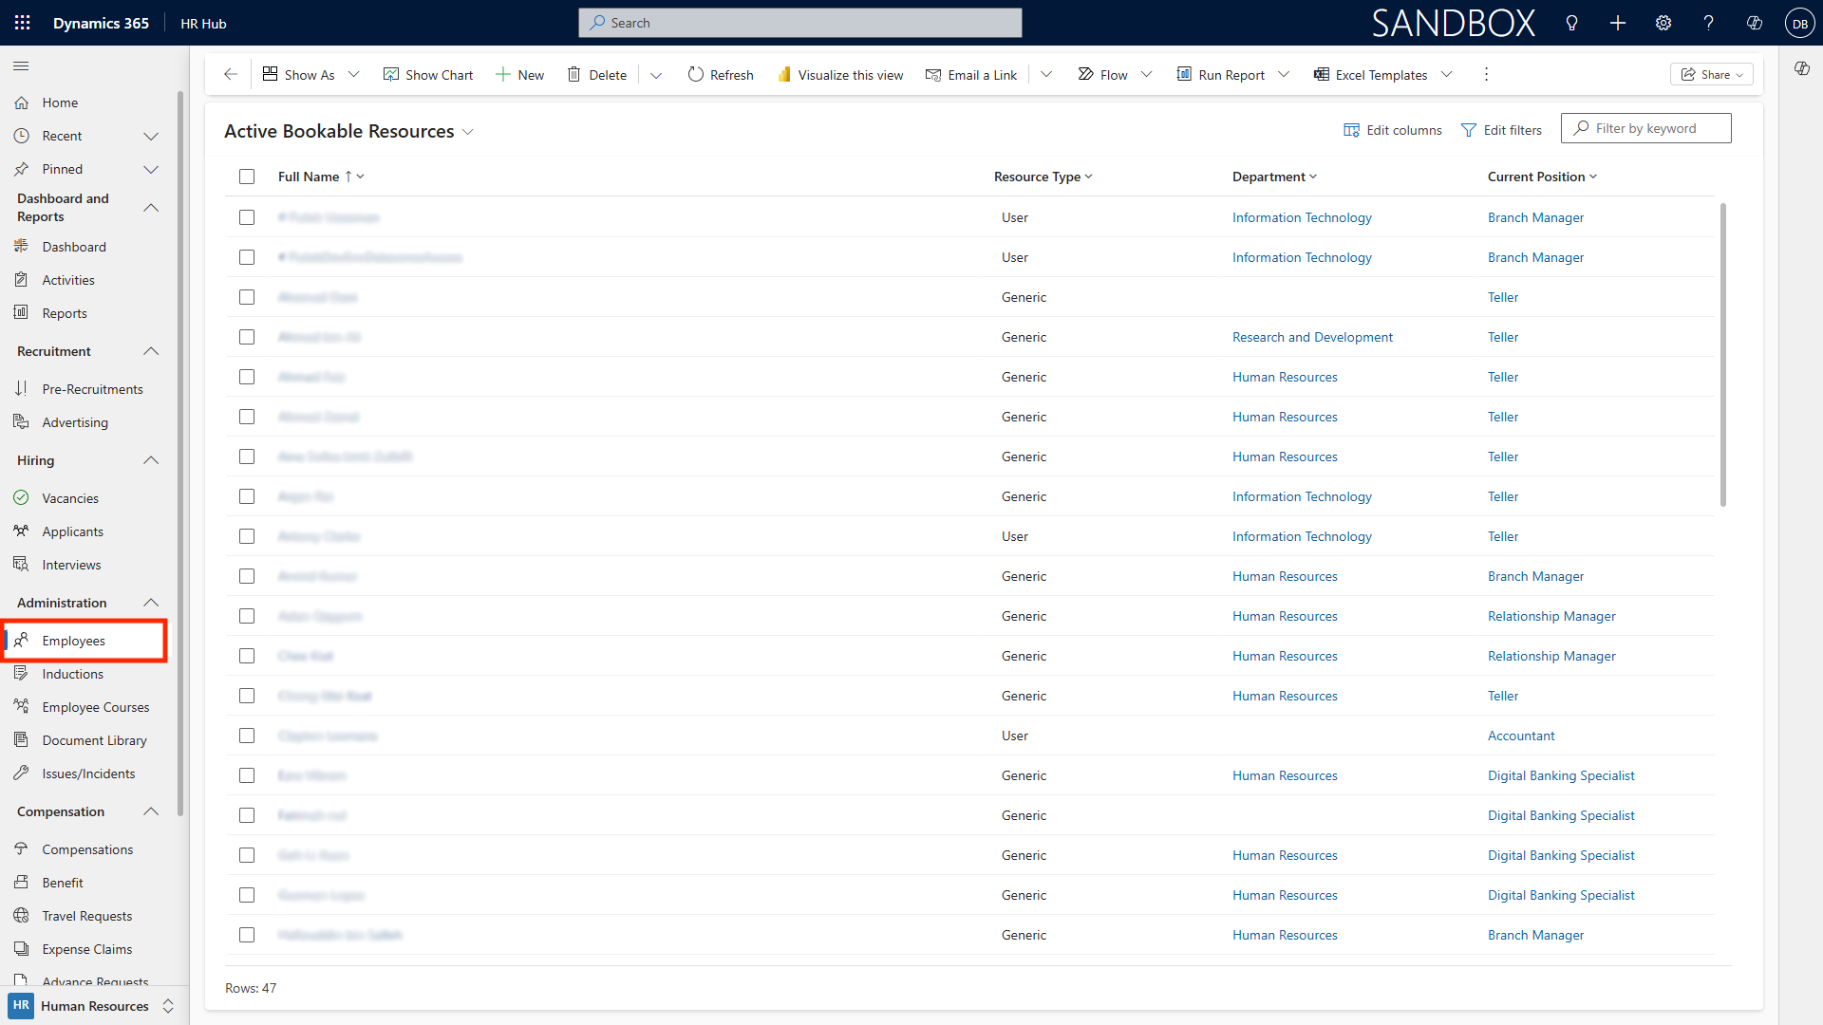
Task: Open the app launcher waffle icon
Action: pos(22,23)
